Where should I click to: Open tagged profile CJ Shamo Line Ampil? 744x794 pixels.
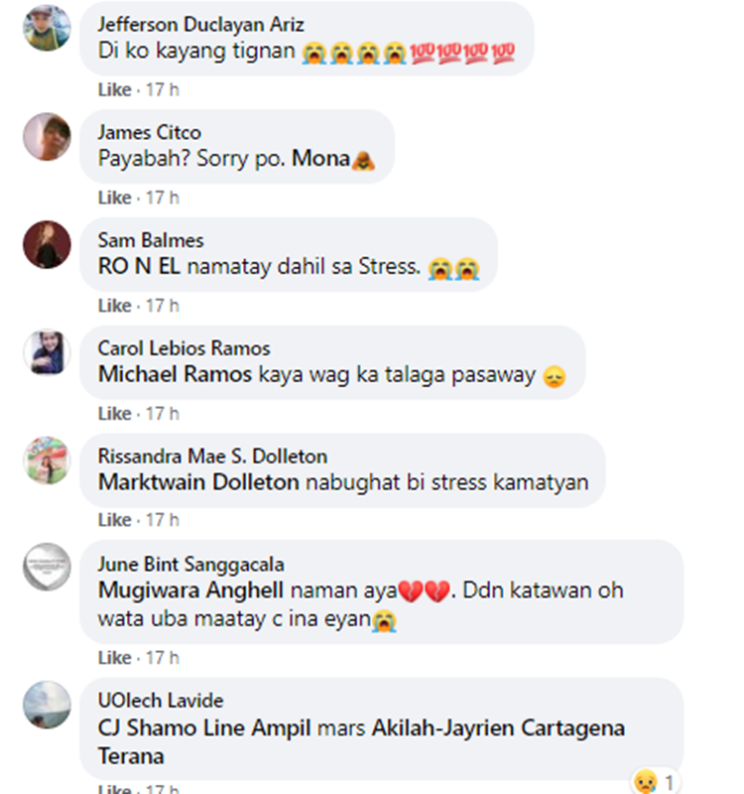204,728
